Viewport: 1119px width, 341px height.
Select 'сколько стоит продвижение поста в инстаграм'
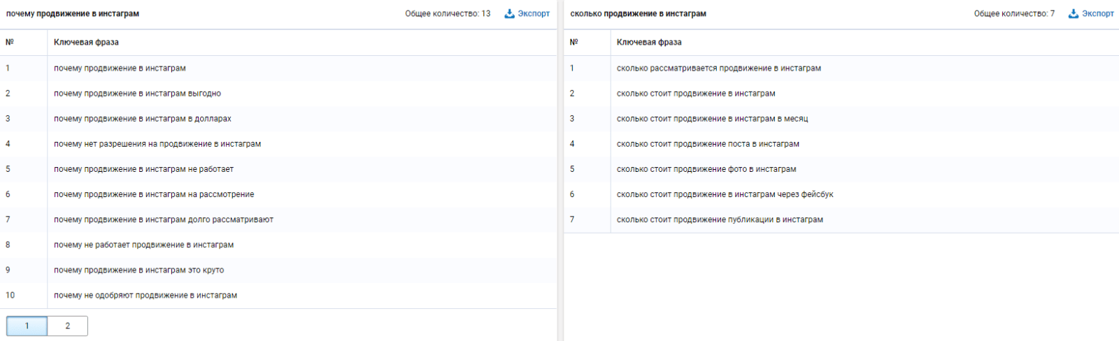pyautogui.click(x=708, y=143)
